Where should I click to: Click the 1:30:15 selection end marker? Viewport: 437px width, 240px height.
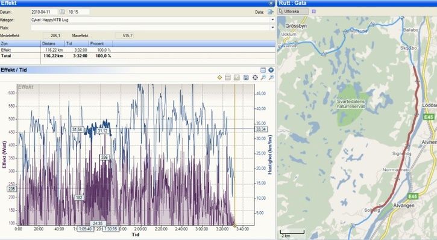(111, 229)
